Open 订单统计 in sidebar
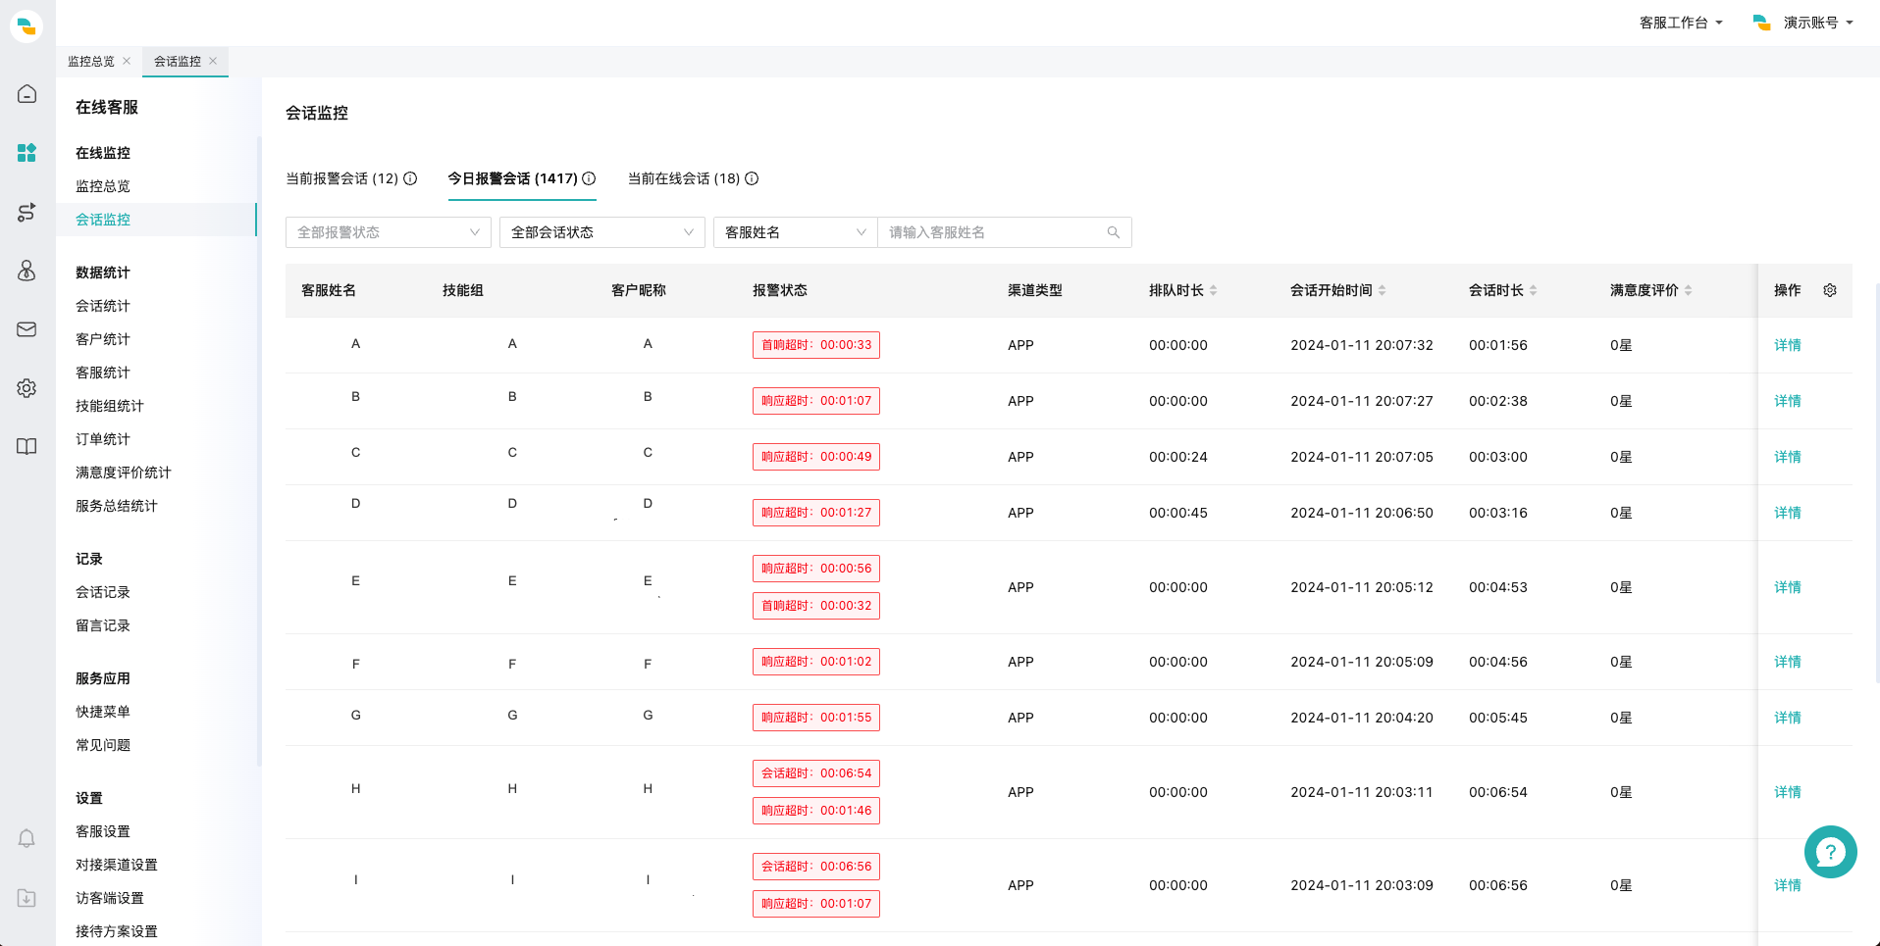Screen dimensions: 1880x946 point(103,439)
